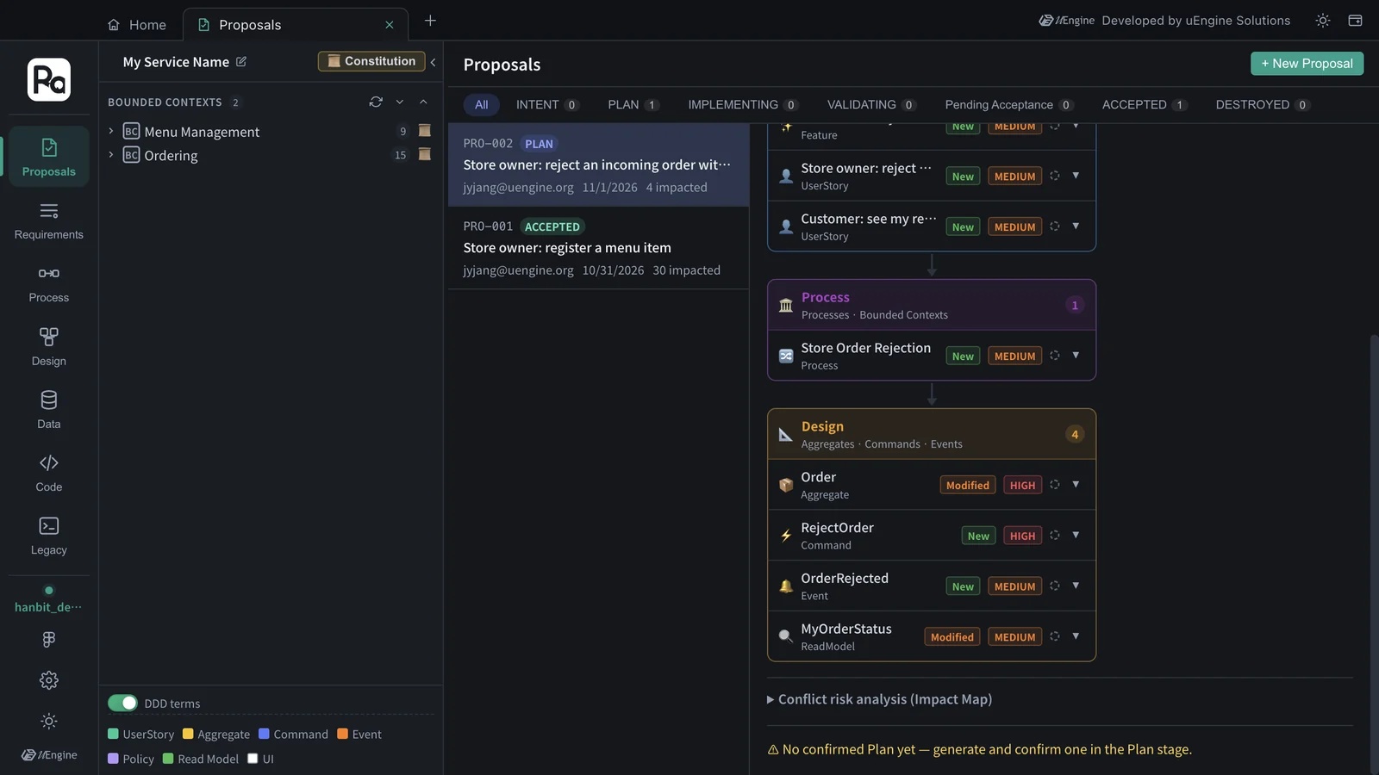This screenshot has width=1379, height=775.
Task: Expand the Store Order Rejection process row
Action: [1076, 355]
